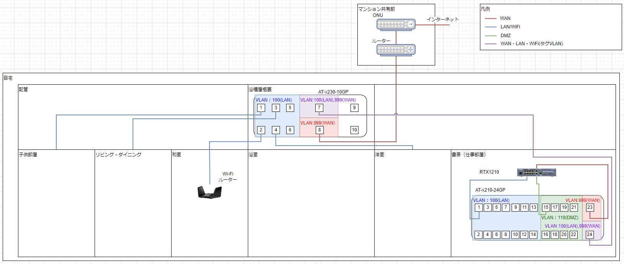Image resolution: width=624 pixels, height=264 pixels.
Task: Click VLAN：100(LAN) label on AT-x210-24GP
Action: [491, 200]
